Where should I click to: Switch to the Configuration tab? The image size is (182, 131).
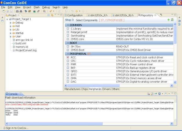(75, 15)
